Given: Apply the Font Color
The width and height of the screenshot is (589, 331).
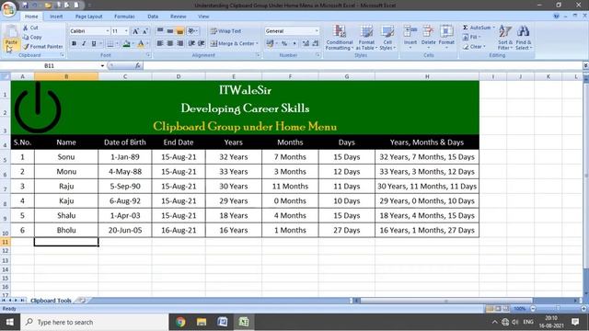Looking at the screenshot, I should point(141,44).
